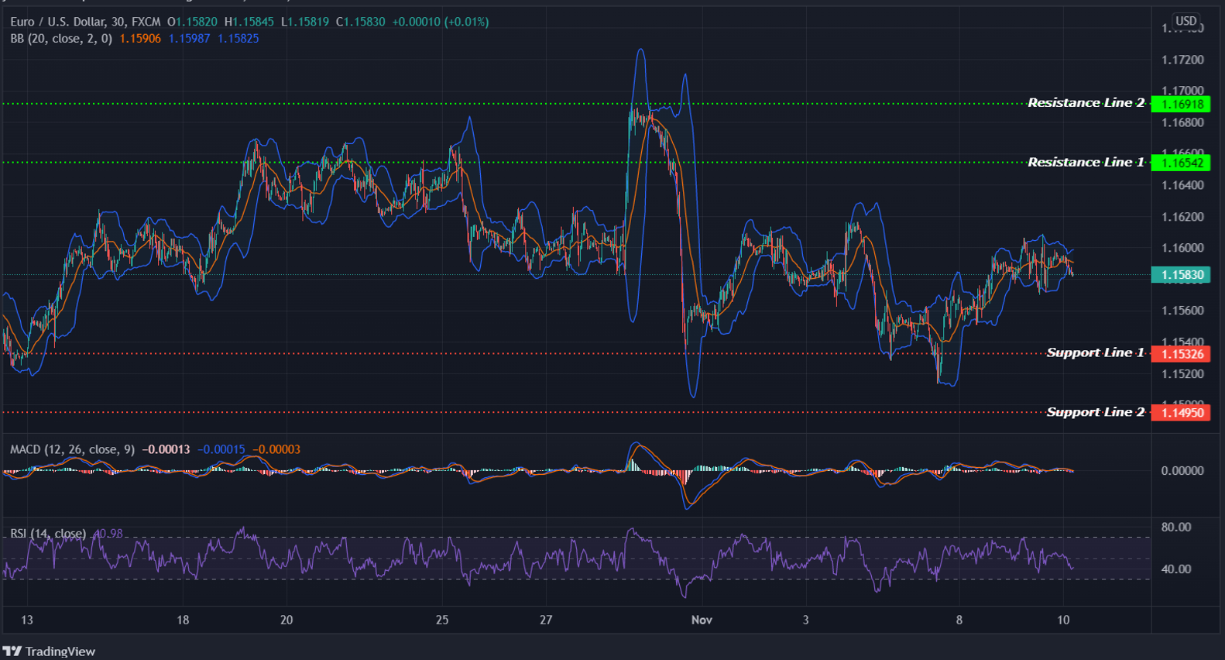Click the close value C1.15830
The image size is (1225, 660).
click(x=361, y=22)
